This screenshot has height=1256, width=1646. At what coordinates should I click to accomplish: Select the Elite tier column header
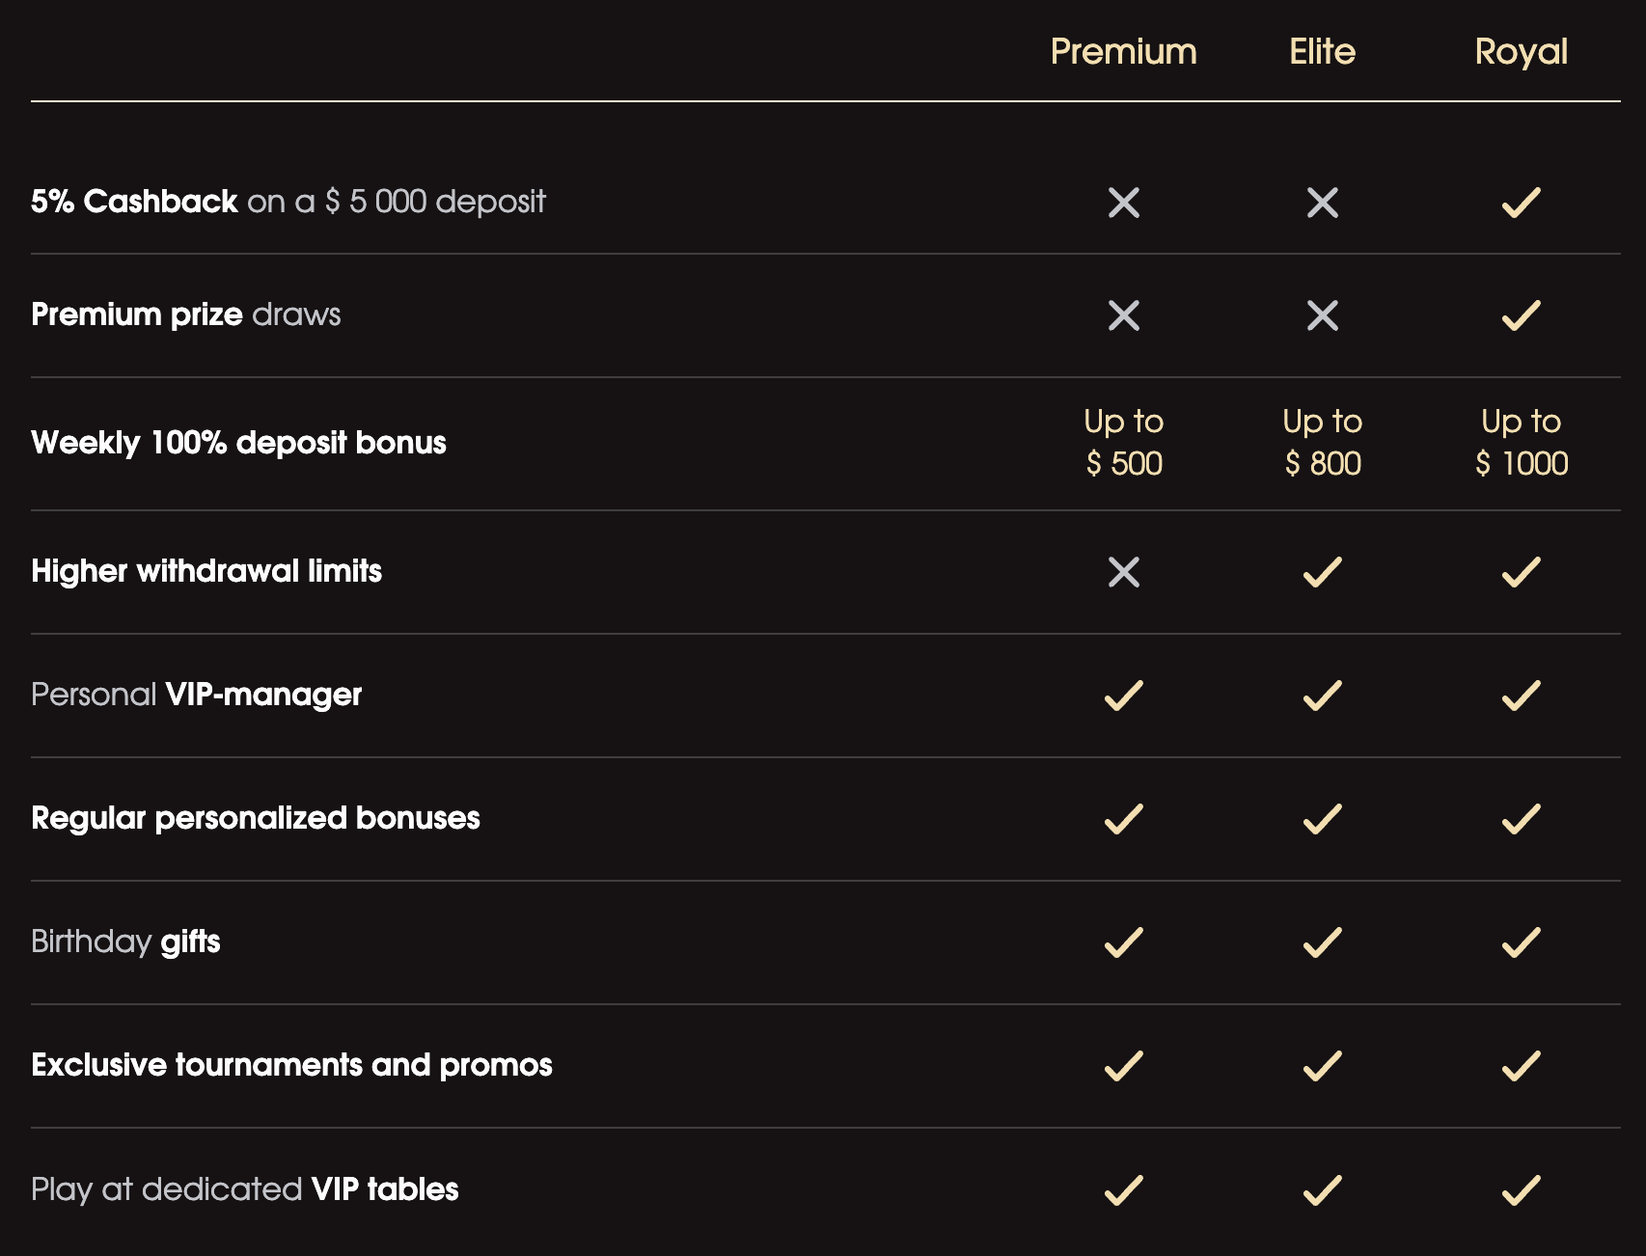pyautogui.click(x=1322, y=51)
